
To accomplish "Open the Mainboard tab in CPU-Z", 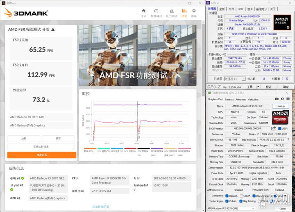I will 222,9.
